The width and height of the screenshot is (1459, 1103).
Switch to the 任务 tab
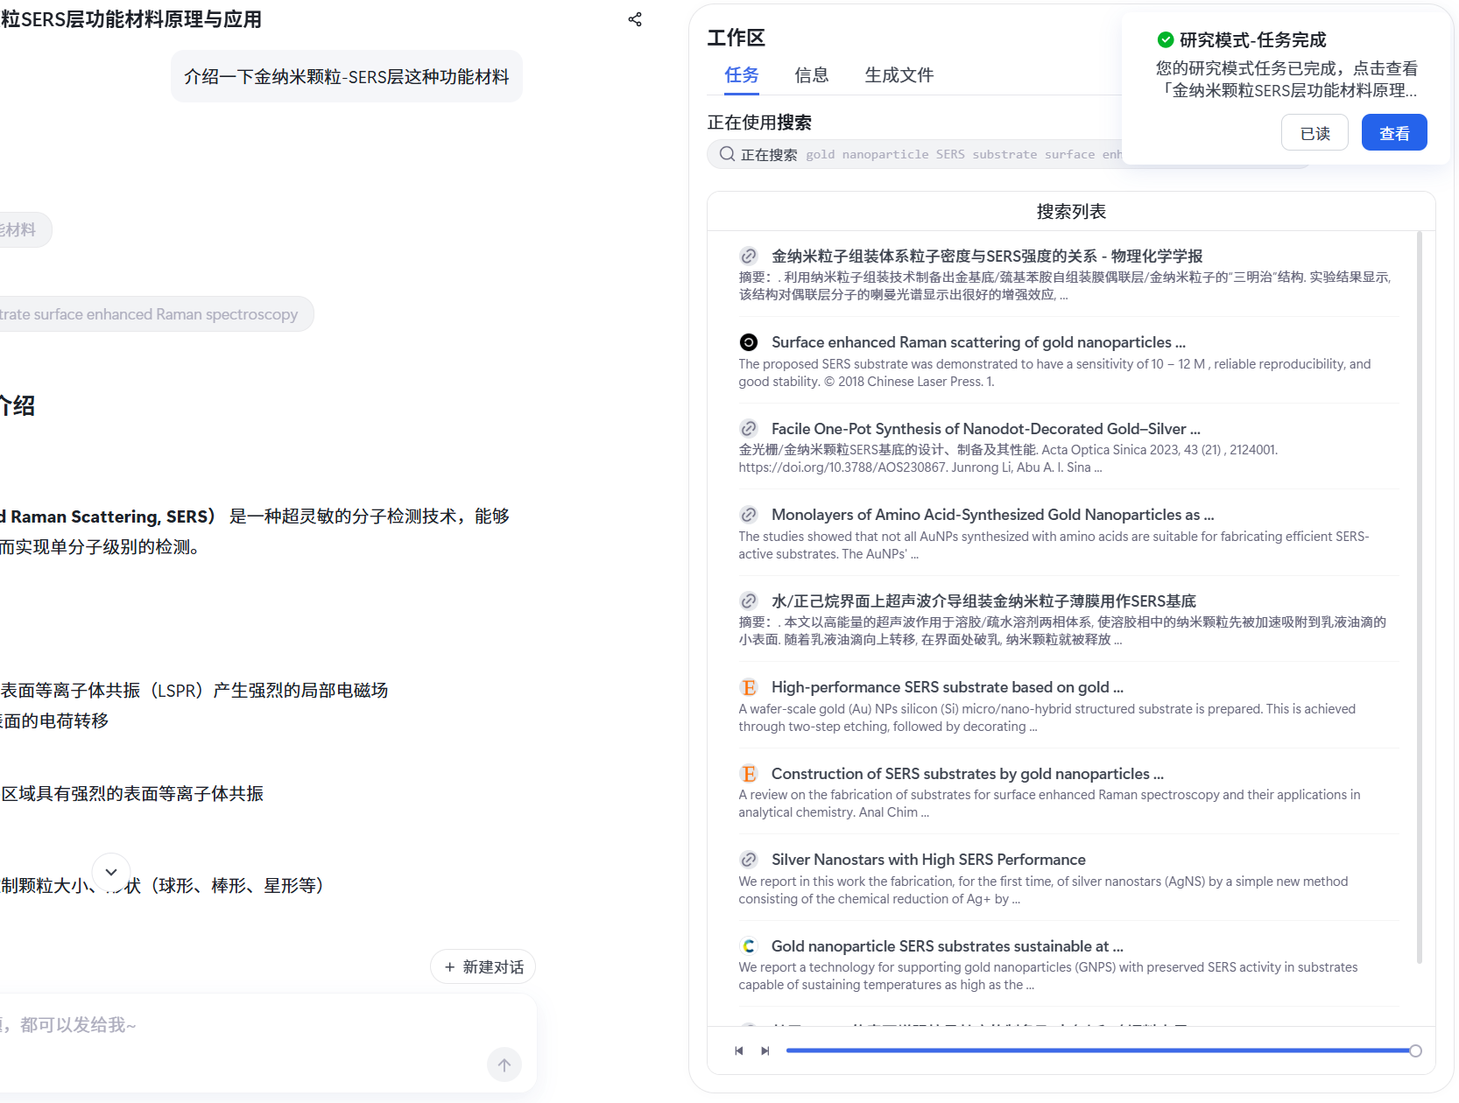[742, 75]
